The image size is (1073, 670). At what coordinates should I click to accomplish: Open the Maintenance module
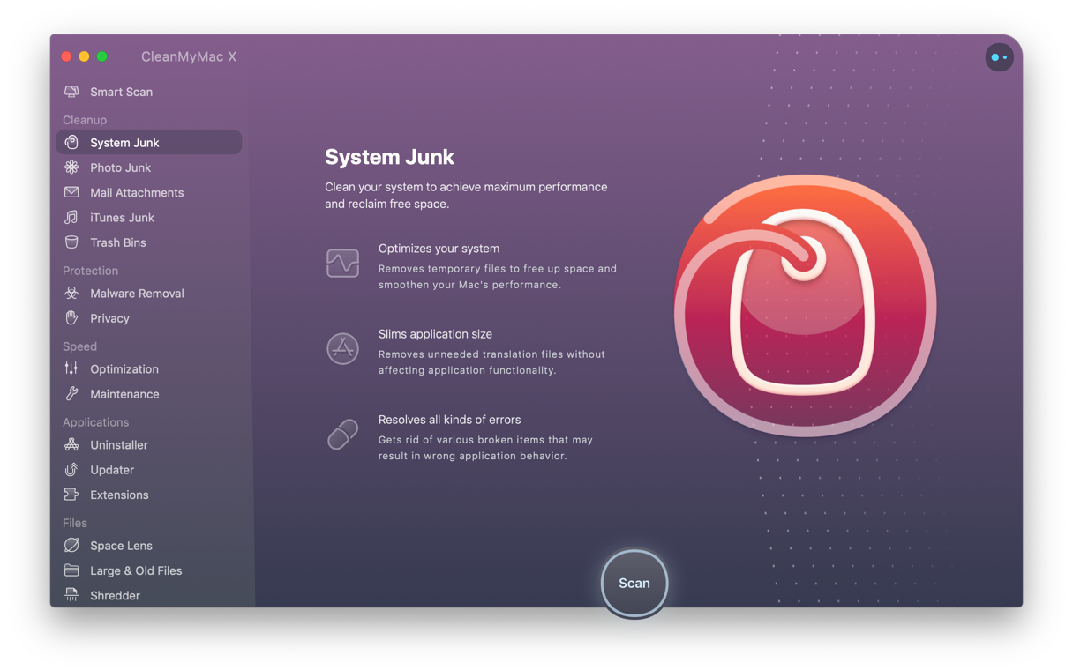tap(148, 394)
